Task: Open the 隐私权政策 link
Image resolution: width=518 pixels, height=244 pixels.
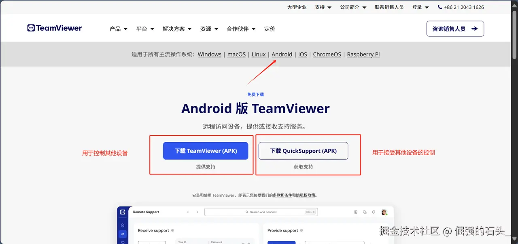Action: tap(306, 195)
